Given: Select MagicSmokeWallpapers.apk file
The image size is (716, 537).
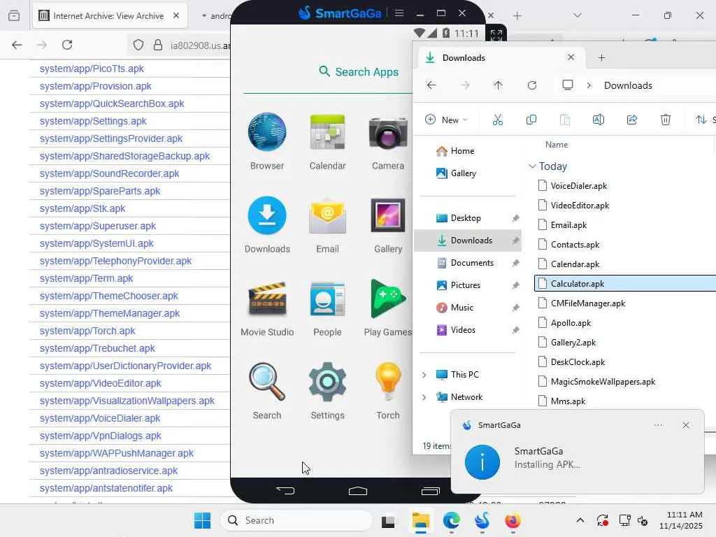Looking at the screenshot, I should tap(603, 382).
